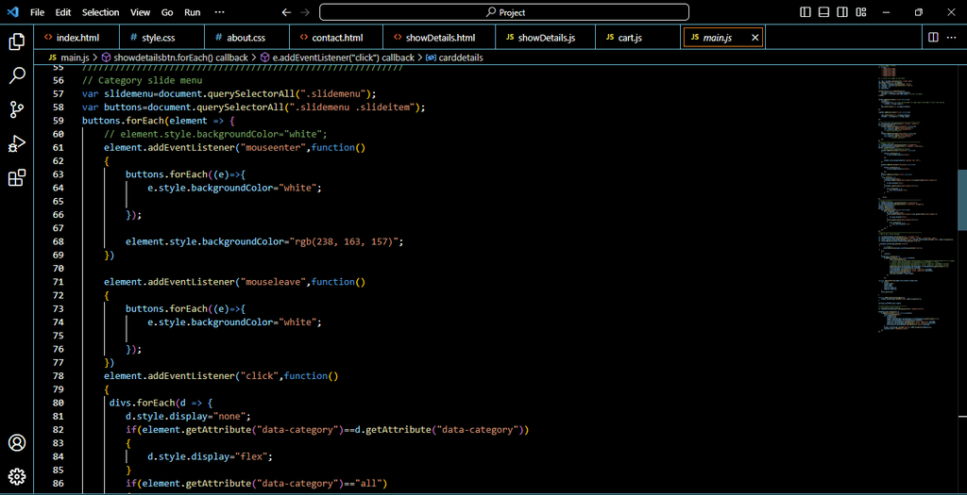Viewport: 967px width, 495px height.
Task: Click line number 80 in gutter
Action: pyautogui.click(x=59, y=403)
